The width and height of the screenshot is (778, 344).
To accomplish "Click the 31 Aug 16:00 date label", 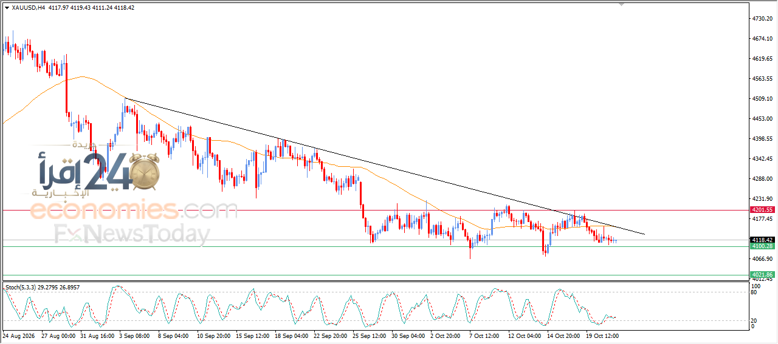I will pos(98,335).
